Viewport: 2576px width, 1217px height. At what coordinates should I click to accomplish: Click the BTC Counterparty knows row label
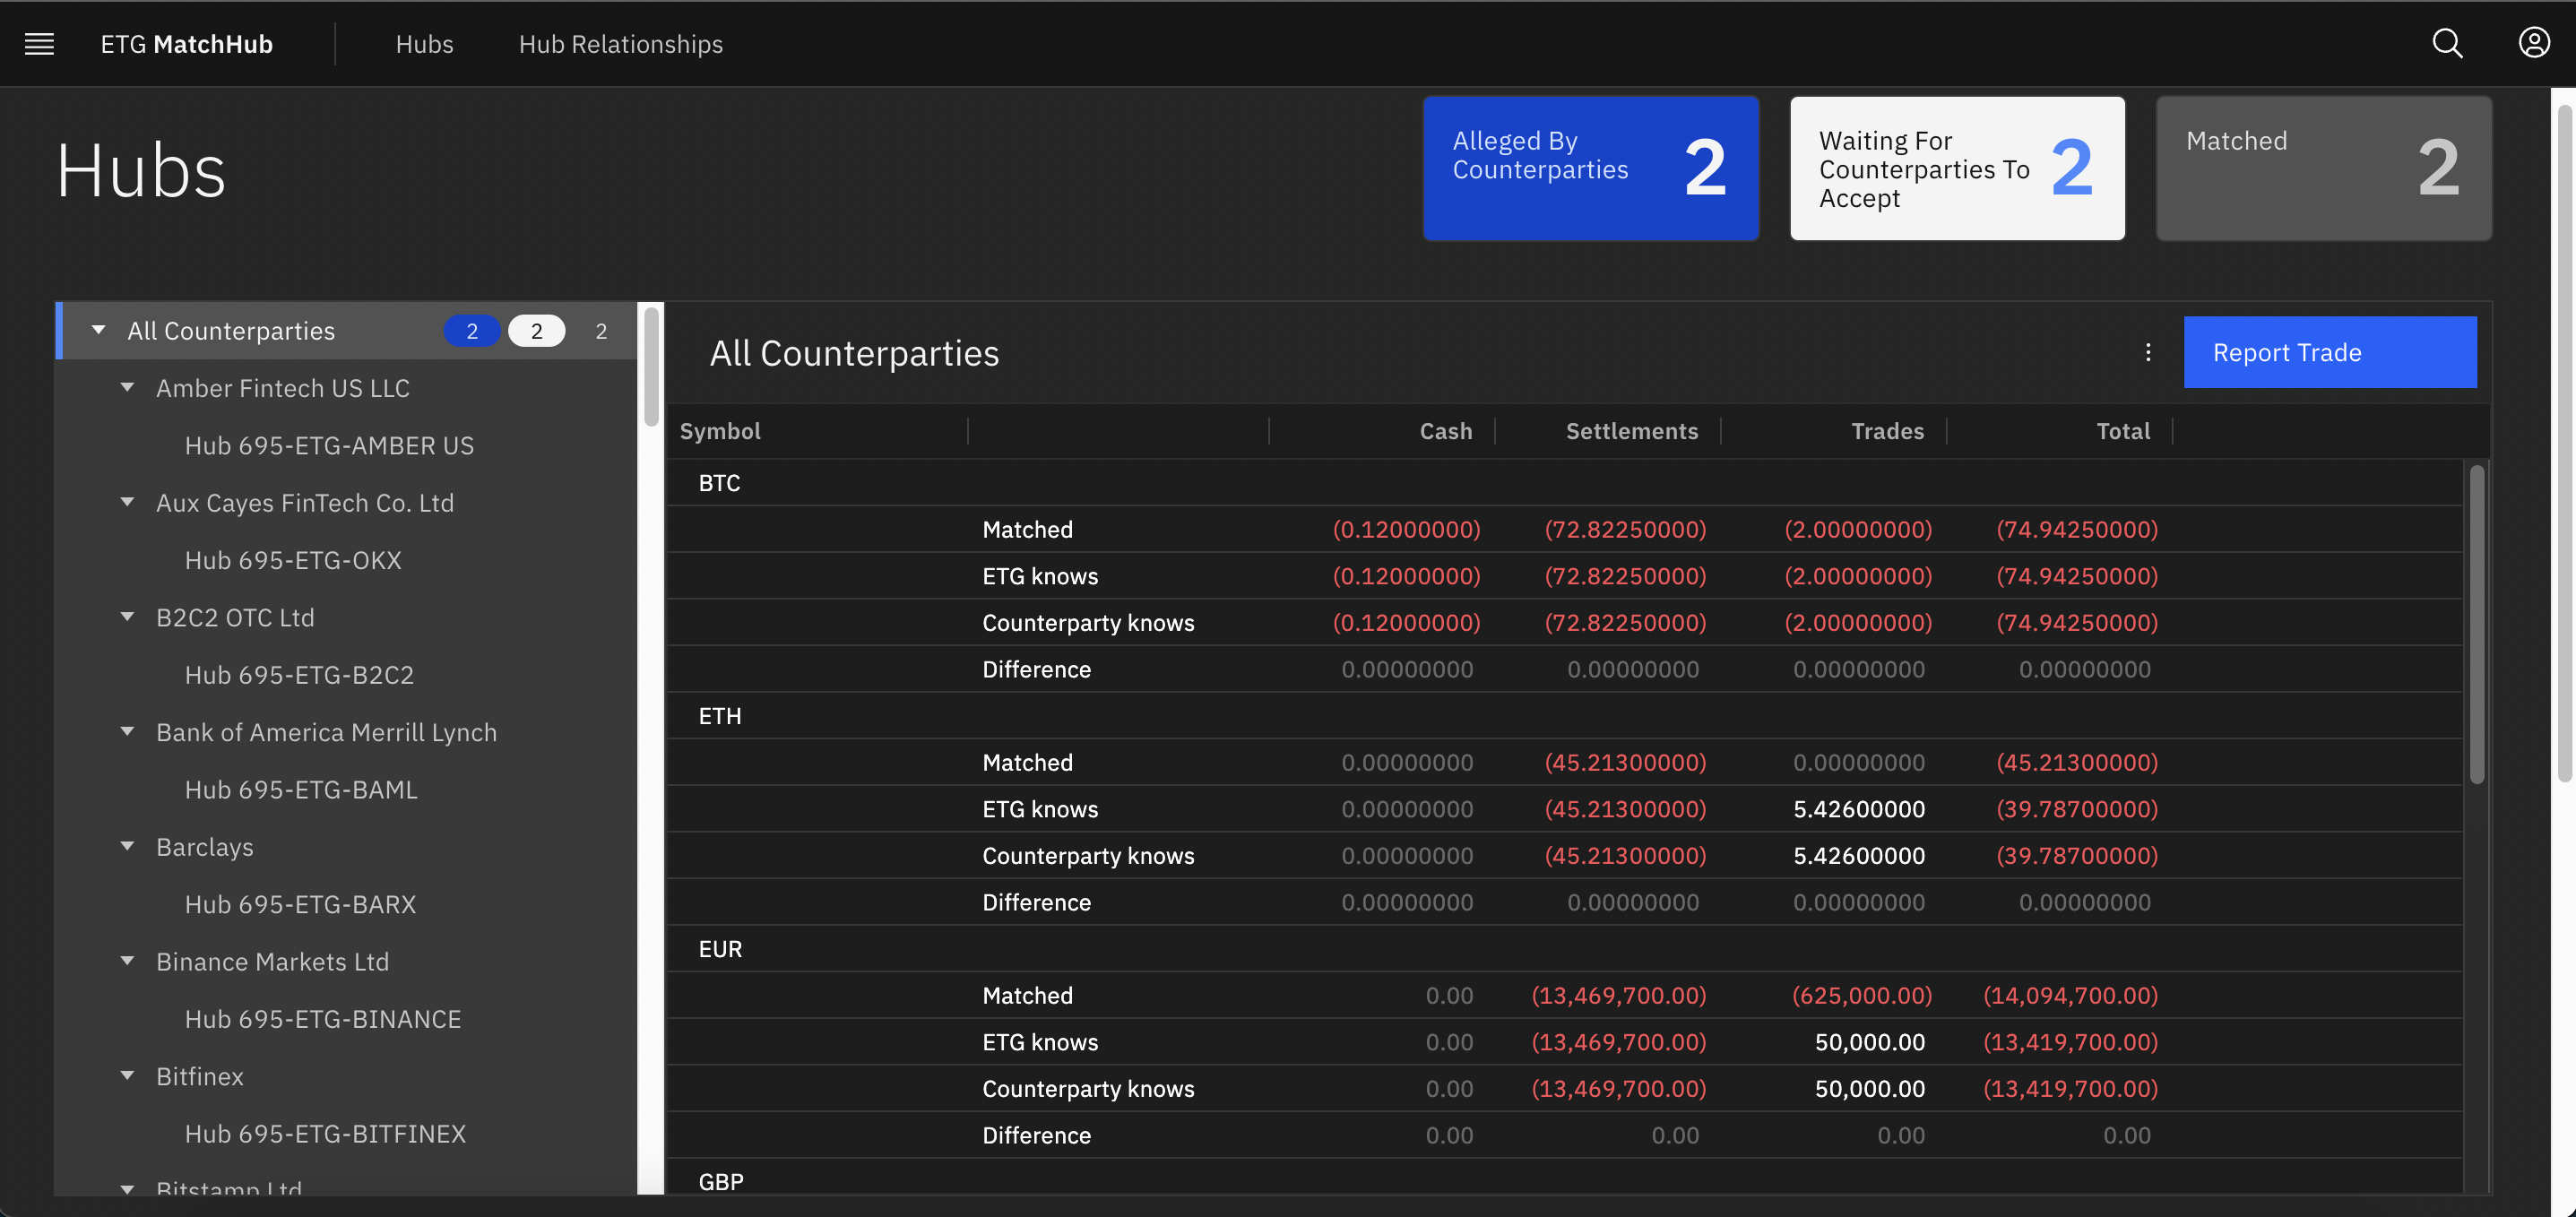pyautogui.click(x=1088, y=622)
